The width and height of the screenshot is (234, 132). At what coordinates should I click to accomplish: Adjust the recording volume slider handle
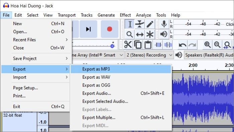112,46
